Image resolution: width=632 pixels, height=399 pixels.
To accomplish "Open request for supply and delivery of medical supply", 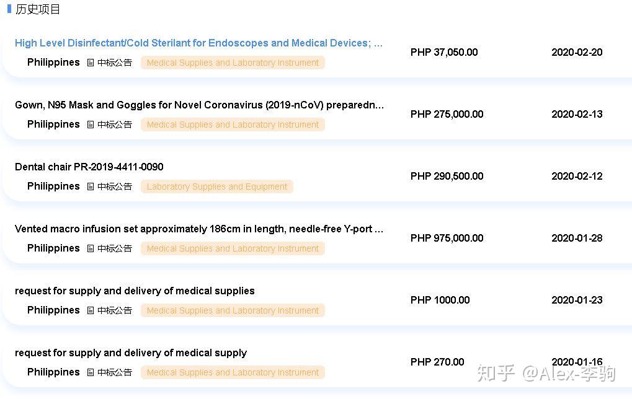I will [x=131, y=353].
